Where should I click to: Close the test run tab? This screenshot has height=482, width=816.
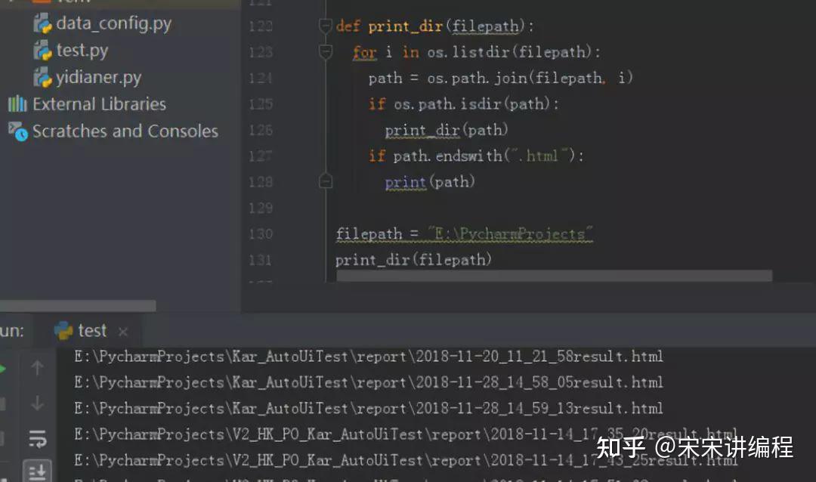point(123,332)
